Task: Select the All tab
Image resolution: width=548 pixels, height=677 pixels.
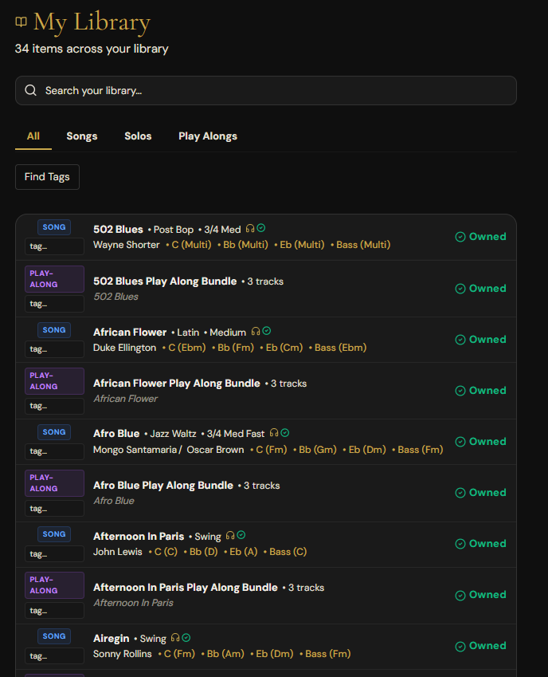Action: (x=33, y=136)
